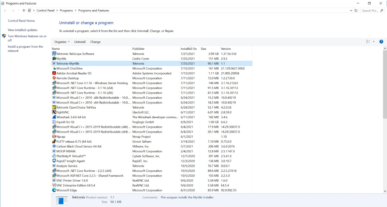Click the shield icon beside Turn Windows features

(4, 35)
